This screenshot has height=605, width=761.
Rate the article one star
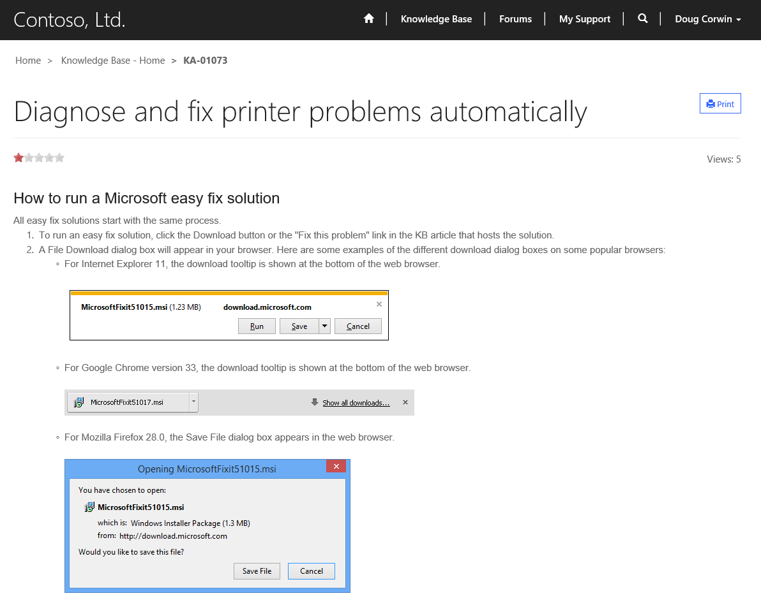point(19,157)
